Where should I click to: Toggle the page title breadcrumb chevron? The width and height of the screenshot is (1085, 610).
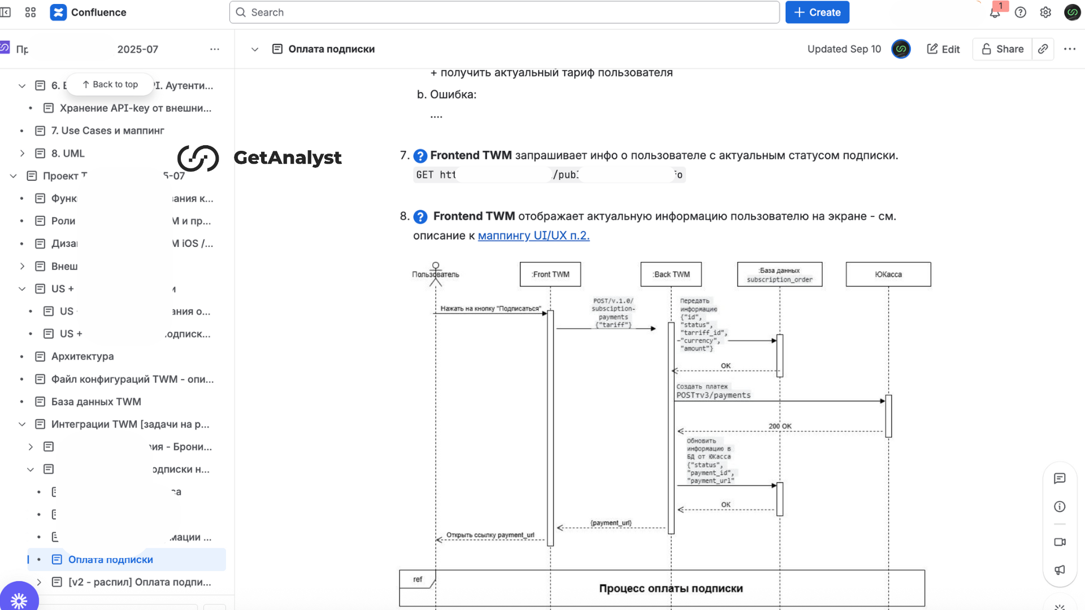click(x=255, y=49)
